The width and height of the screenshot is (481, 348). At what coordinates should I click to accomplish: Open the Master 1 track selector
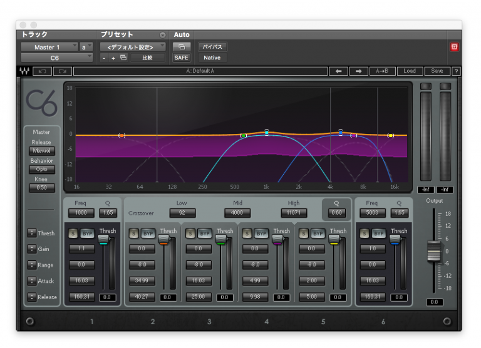(49, 47)
